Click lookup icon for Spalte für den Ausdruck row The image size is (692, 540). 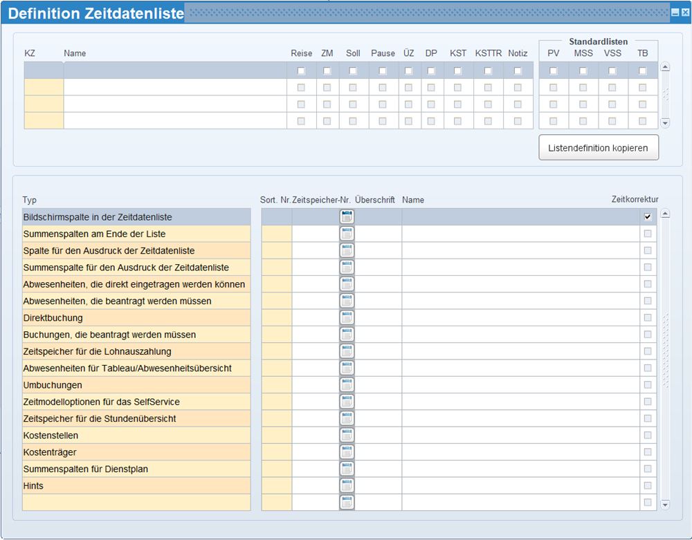click(x=347, y=250)
